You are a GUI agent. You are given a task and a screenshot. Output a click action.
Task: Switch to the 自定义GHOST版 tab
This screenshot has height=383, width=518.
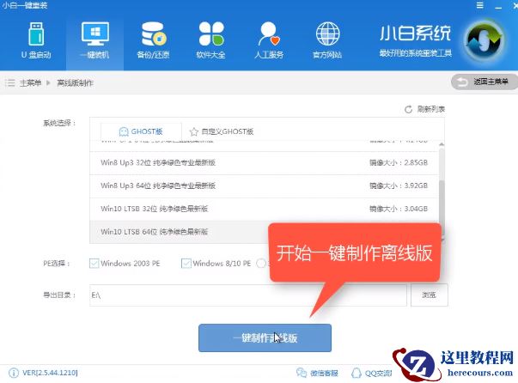222,131
